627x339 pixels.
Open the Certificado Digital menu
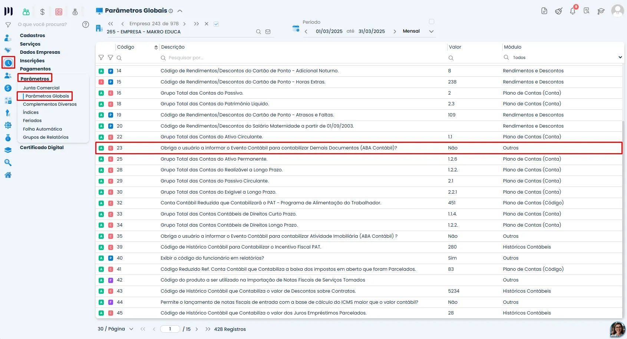coord(42,148)
